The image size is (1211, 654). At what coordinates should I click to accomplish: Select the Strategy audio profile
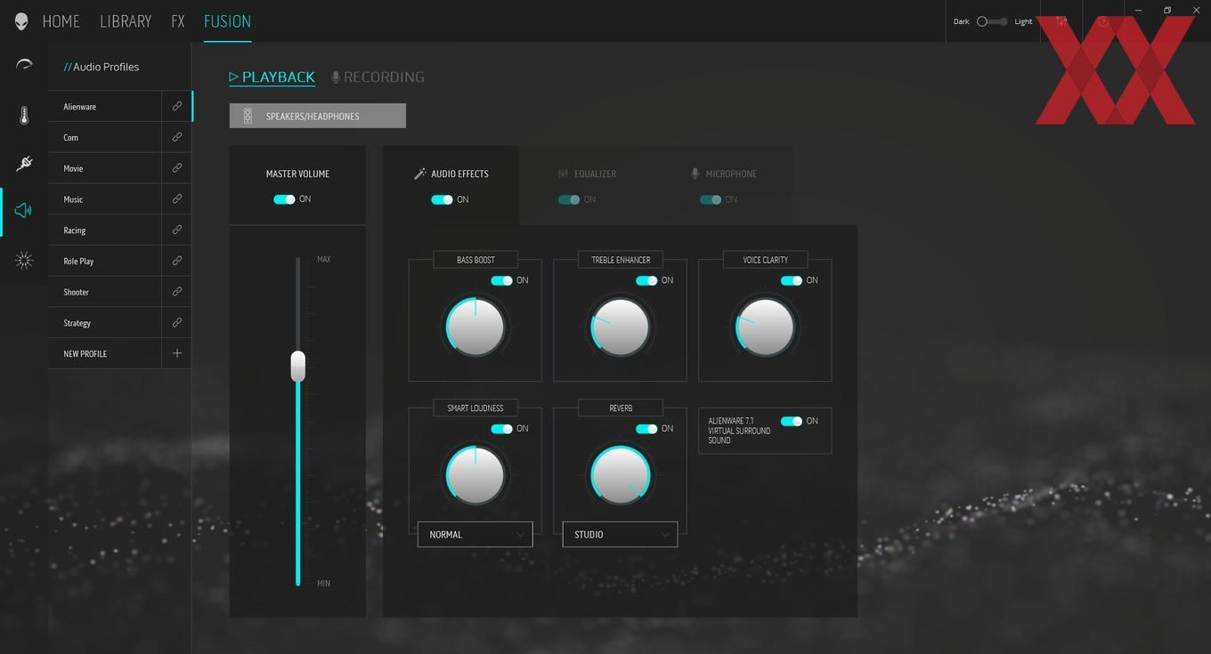pyautogui.click(x=105, y=322)
